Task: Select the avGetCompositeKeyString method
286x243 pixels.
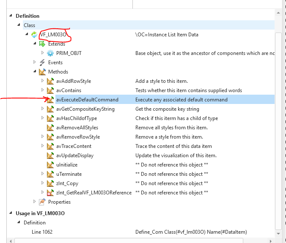Action: 85,109
